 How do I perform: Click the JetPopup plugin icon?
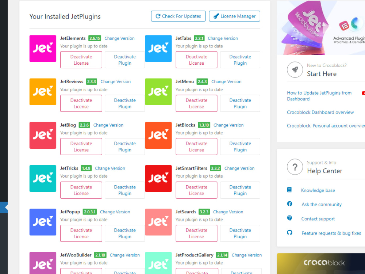(43, 222)
